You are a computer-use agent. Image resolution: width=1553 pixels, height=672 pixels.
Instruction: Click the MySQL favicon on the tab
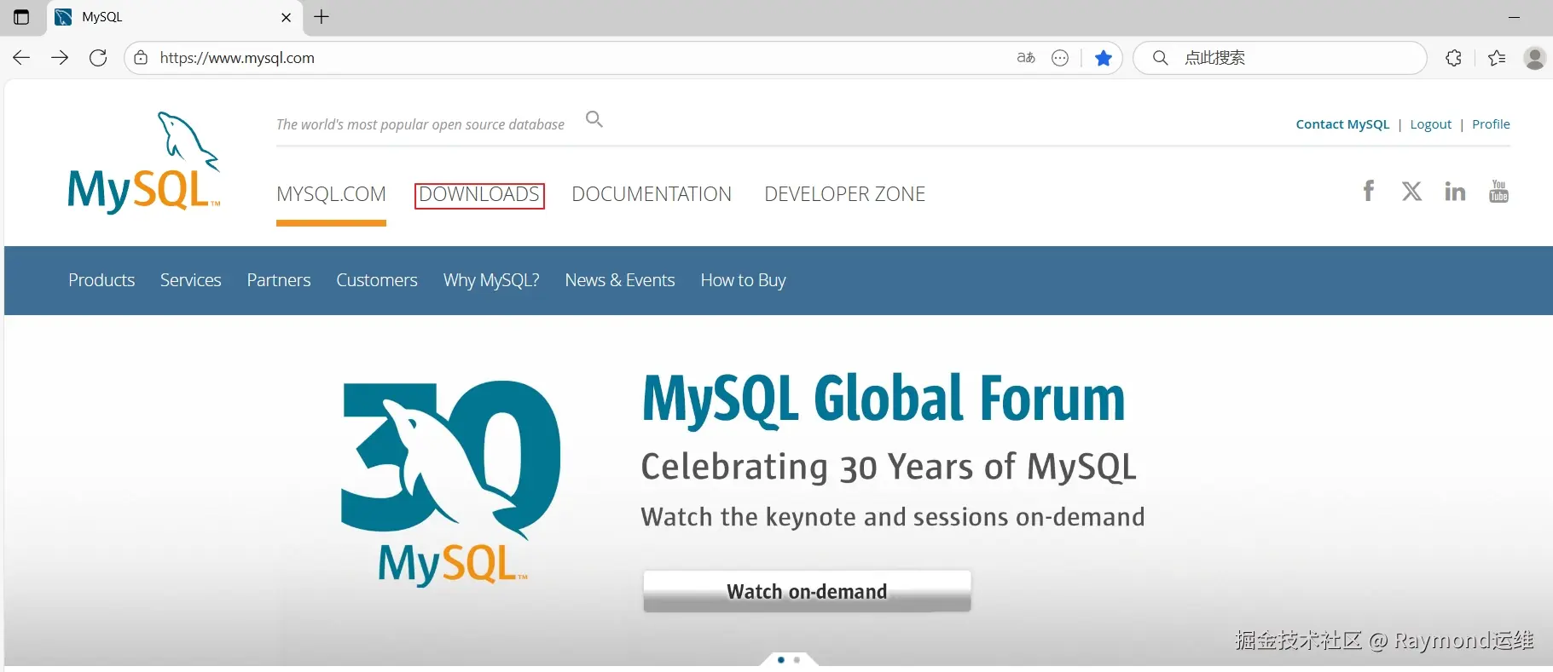coord(63,17)
